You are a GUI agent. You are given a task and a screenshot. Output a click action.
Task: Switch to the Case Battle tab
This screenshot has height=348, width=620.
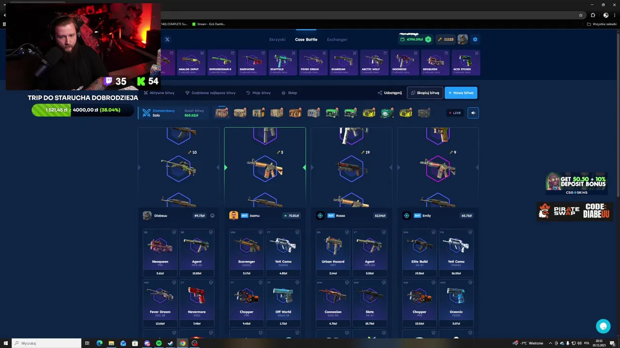306,40
